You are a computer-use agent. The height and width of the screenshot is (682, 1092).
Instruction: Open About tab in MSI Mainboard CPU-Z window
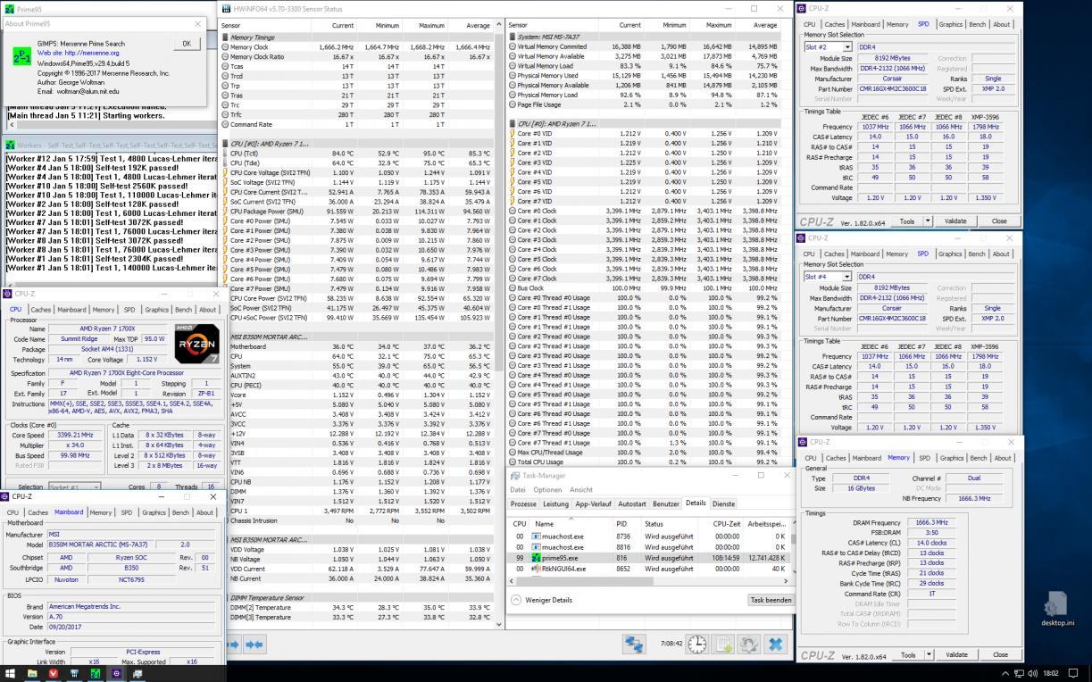click(204, 512)
